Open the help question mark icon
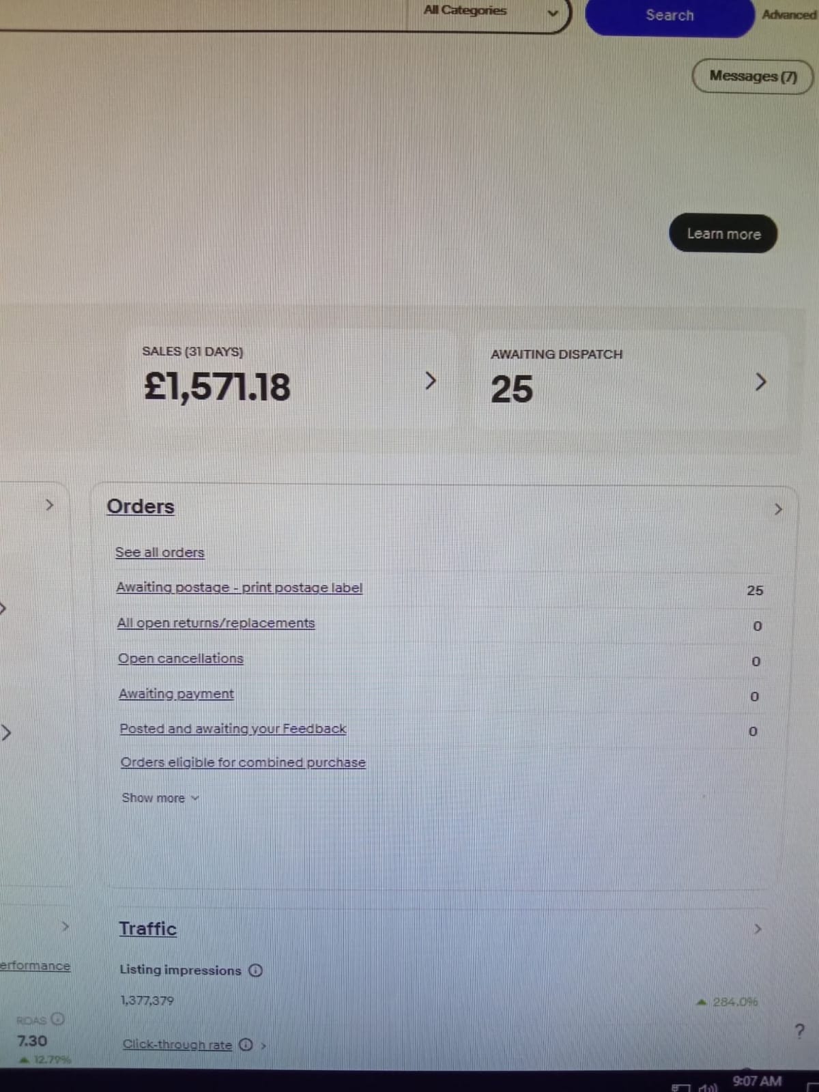Viewport: 819px width, 1092px height. coord(800,1031)
